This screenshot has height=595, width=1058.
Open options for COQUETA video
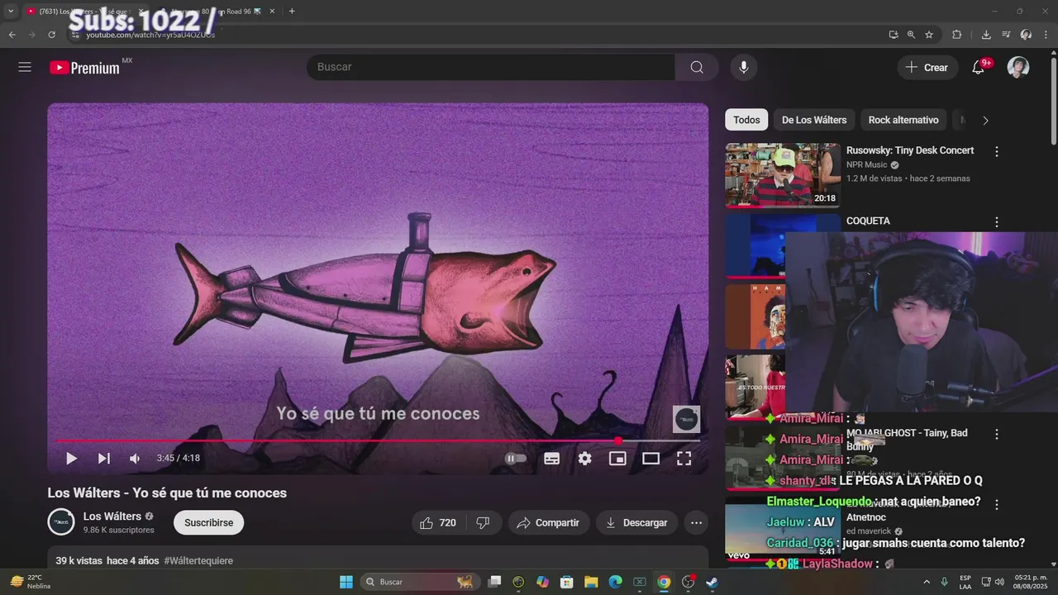click(997, 221)
